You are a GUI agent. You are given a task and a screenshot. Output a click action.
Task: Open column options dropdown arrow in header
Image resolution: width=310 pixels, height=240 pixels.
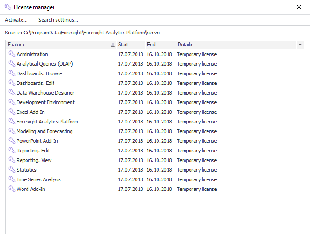click(x=300, y=45)
